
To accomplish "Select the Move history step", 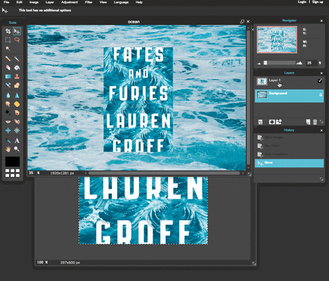I will pyautogui.click(x=289, y=163).
